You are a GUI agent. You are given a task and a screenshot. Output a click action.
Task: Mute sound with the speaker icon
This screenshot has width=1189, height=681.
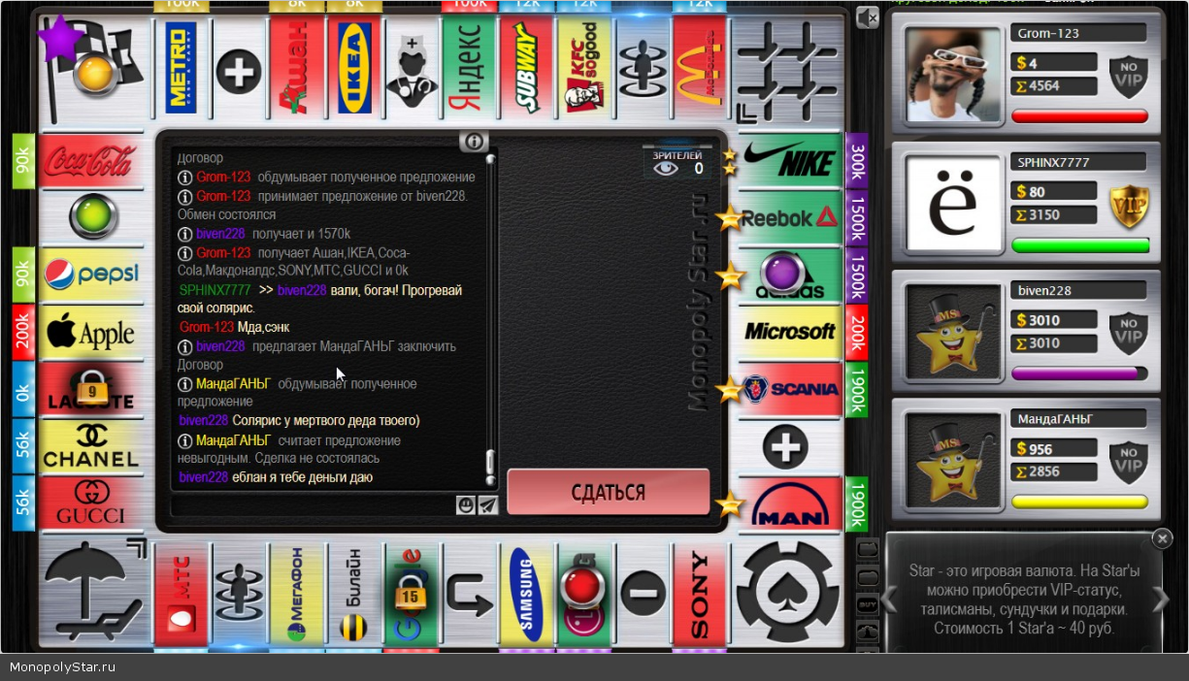(x=869, y=16)
